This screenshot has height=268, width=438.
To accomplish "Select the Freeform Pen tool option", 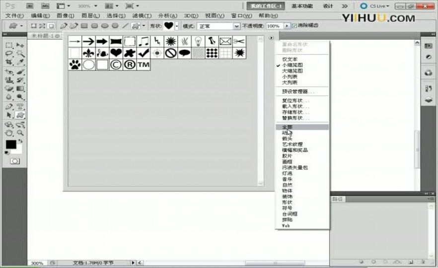I will [x=73, y=26].
